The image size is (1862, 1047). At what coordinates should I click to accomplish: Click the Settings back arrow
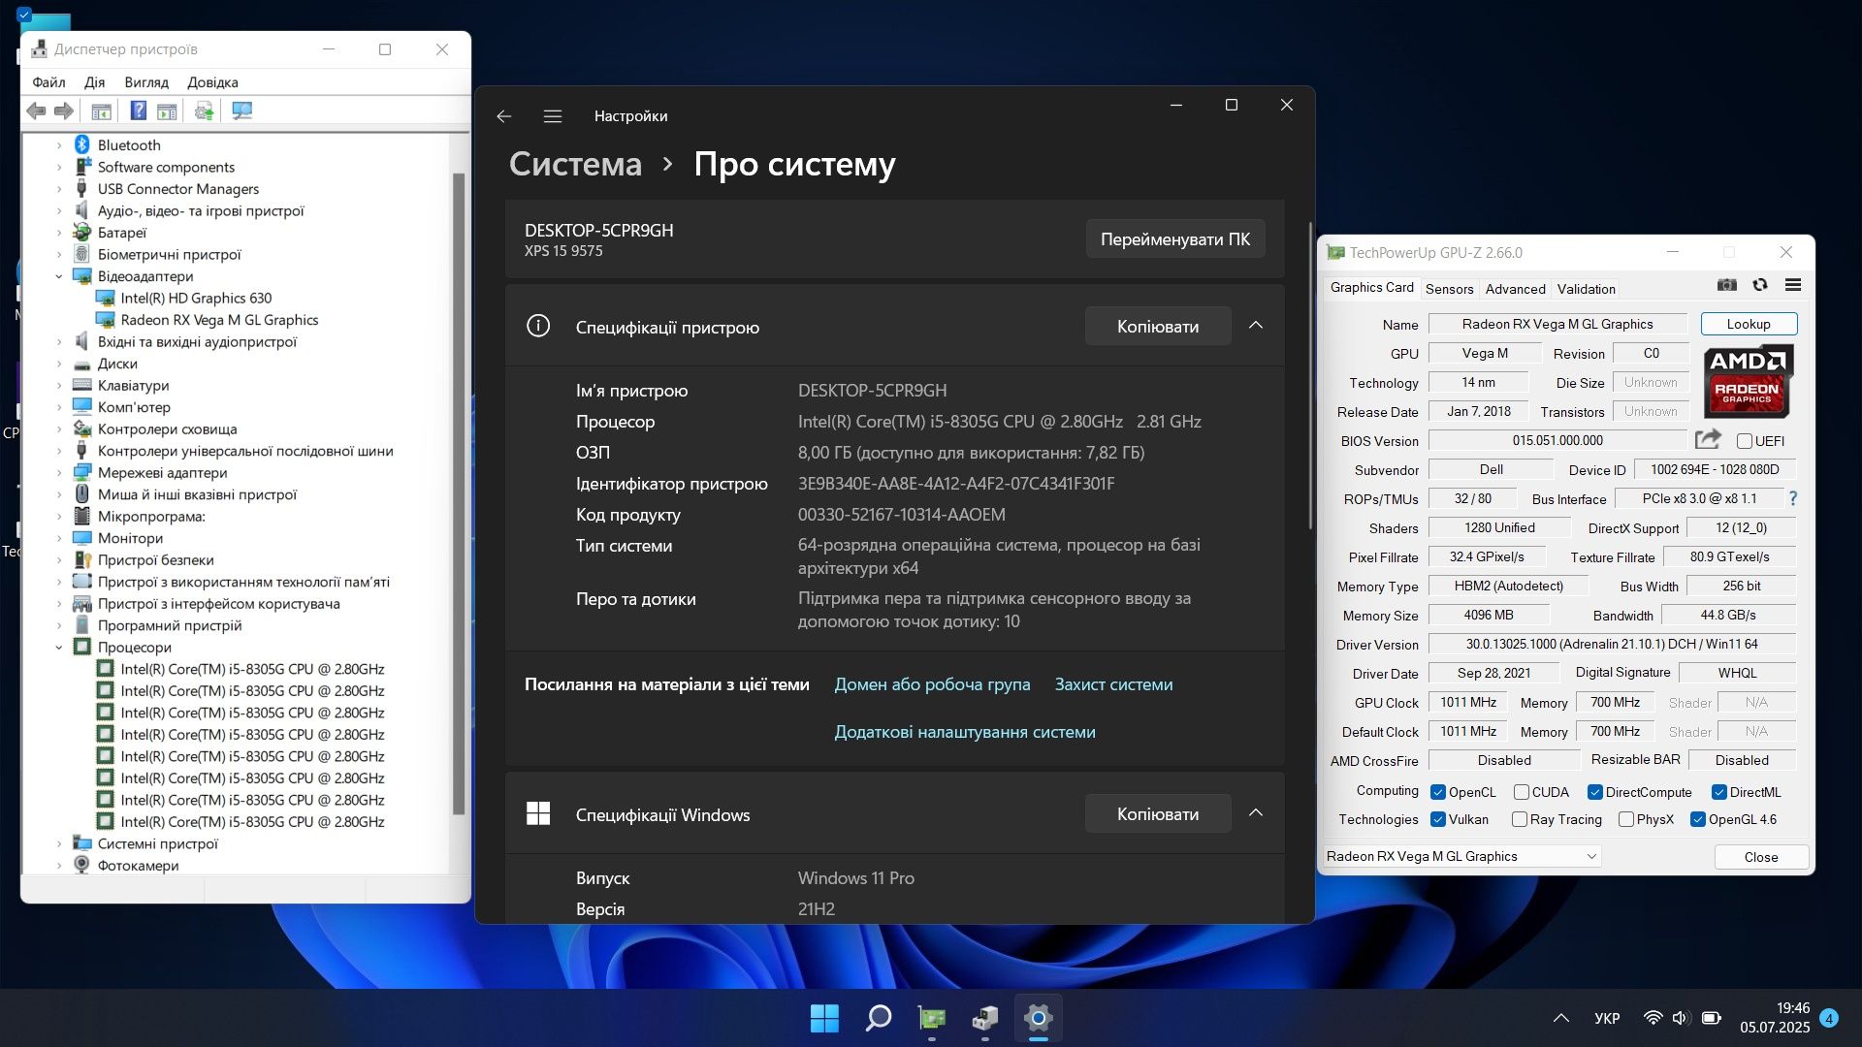503,116
